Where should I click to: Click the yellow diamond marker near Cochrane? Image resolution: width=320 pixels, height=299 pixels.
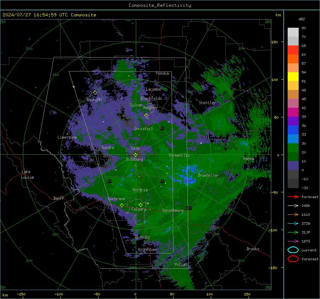pos(122,205)
